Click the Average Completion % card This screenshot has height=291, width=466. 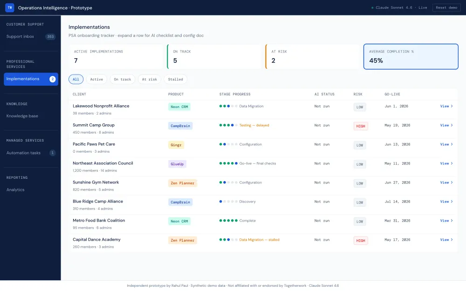[411, 57]
